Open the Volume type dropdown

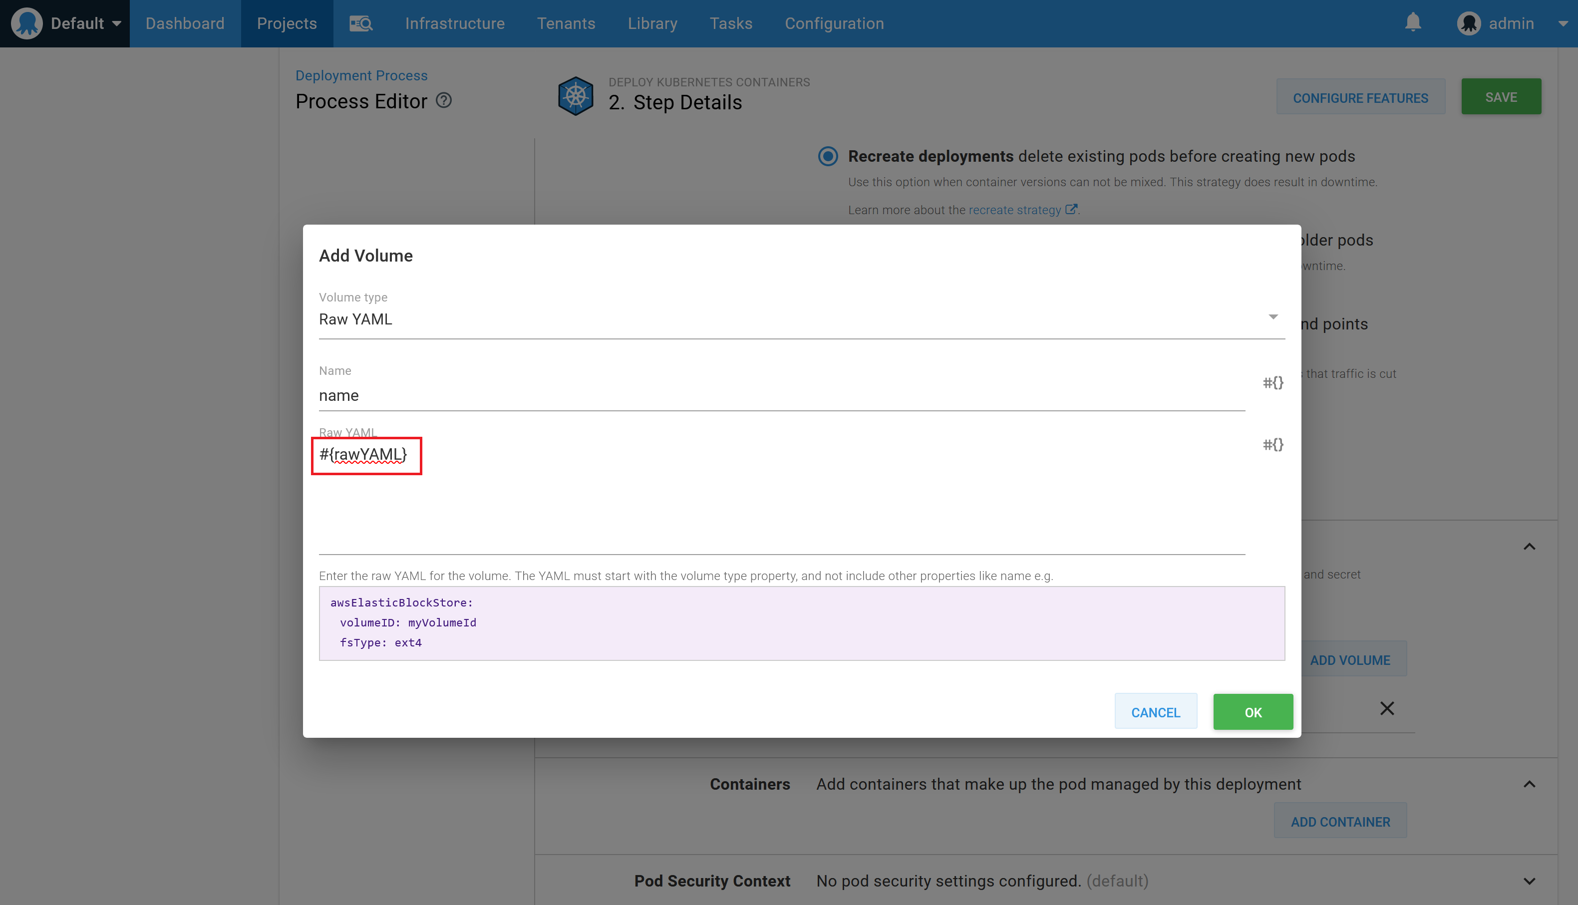pos(1273,317)
